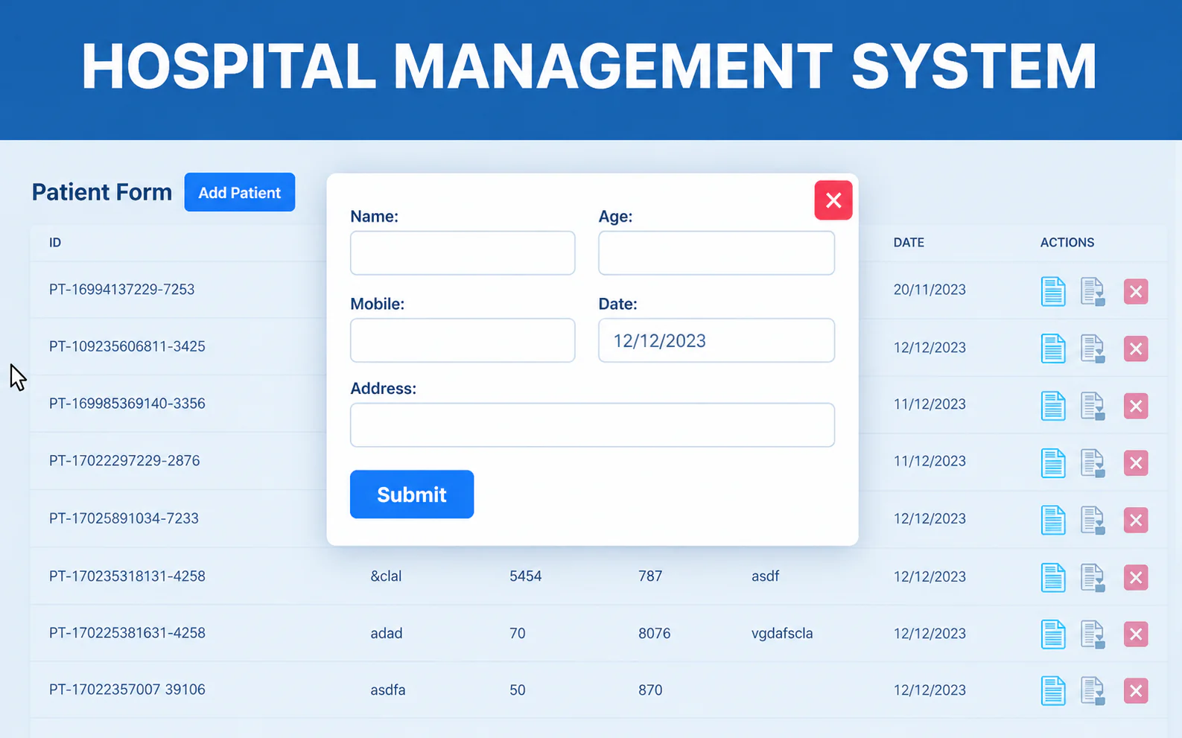The image size is (1182, 738).
Task: Click gray document icon for PT-17022297229-2876
Action: click(1093, 463)
